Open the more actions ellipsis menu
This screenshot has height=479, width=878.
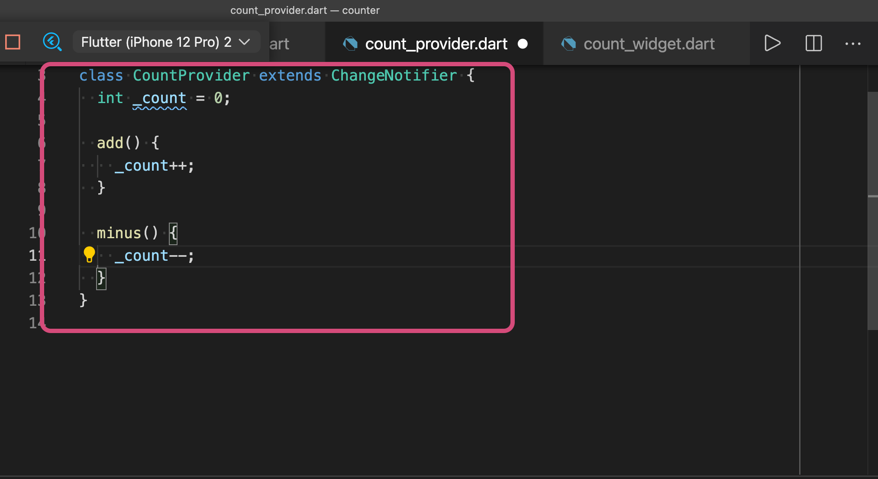pyautogui.click(x=852, y=44)
